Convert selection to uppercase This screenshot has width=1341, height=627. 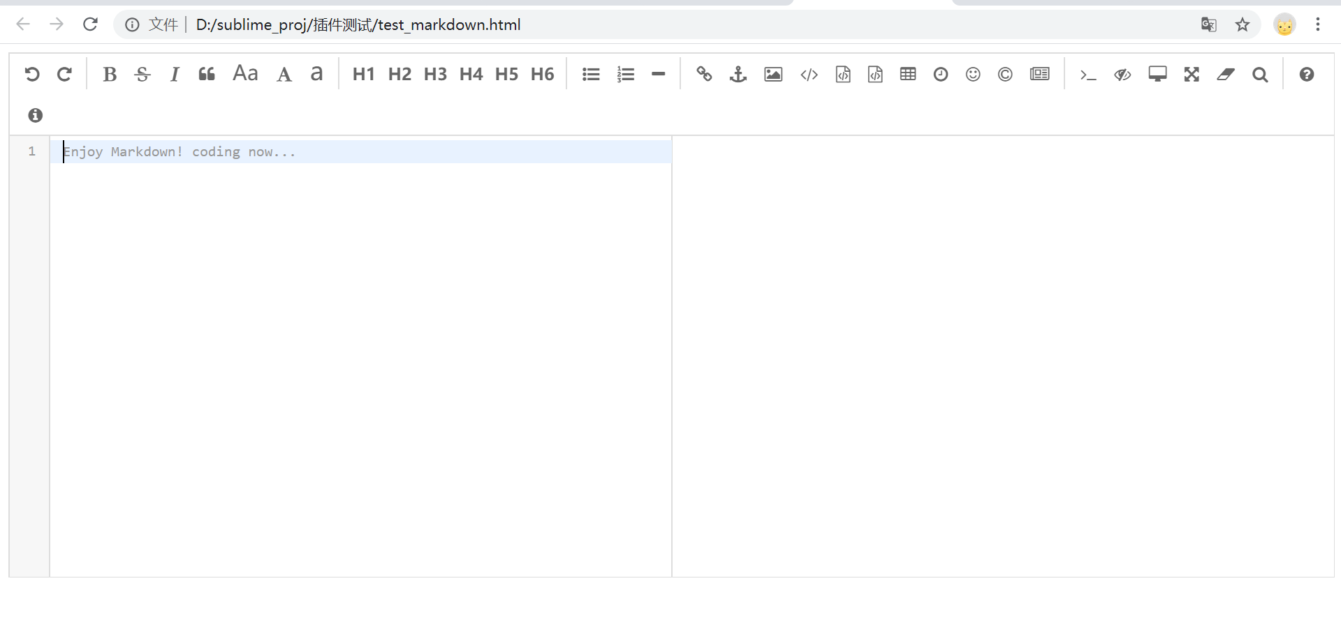tap(284, 74)
